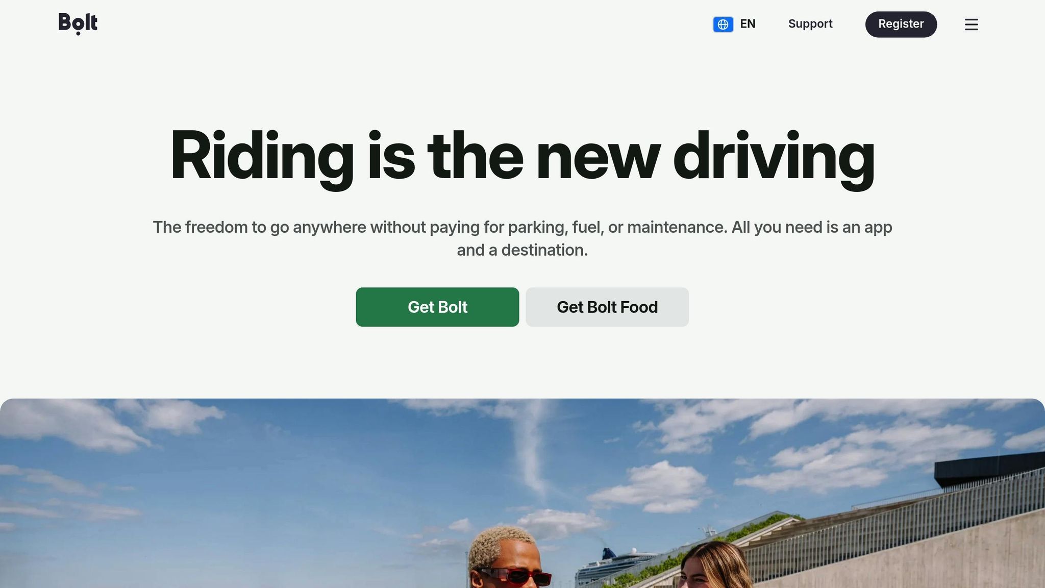The image size is (1045, 588).
Task: Click the vertical cloud streak in the sky
Action: pos(531,449)
